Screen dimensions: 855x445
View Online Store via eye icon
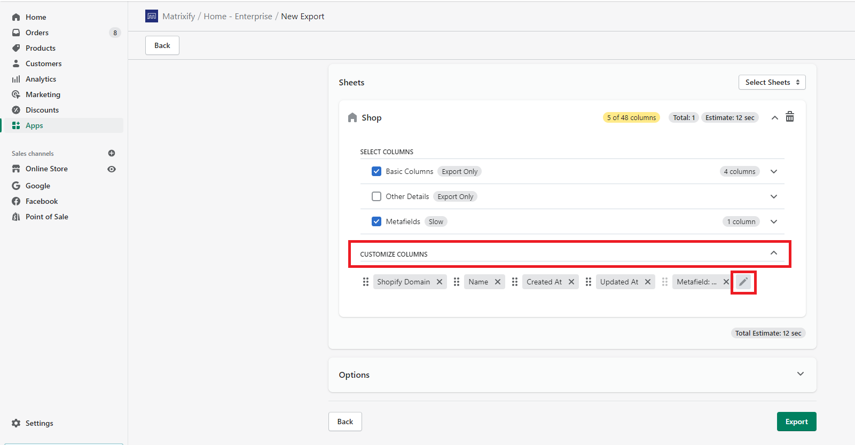(112, 169)
